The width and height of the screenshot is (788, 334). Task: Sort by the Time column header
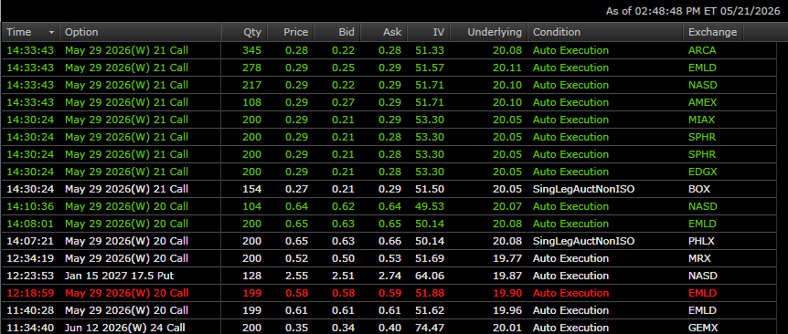point(31,32)
